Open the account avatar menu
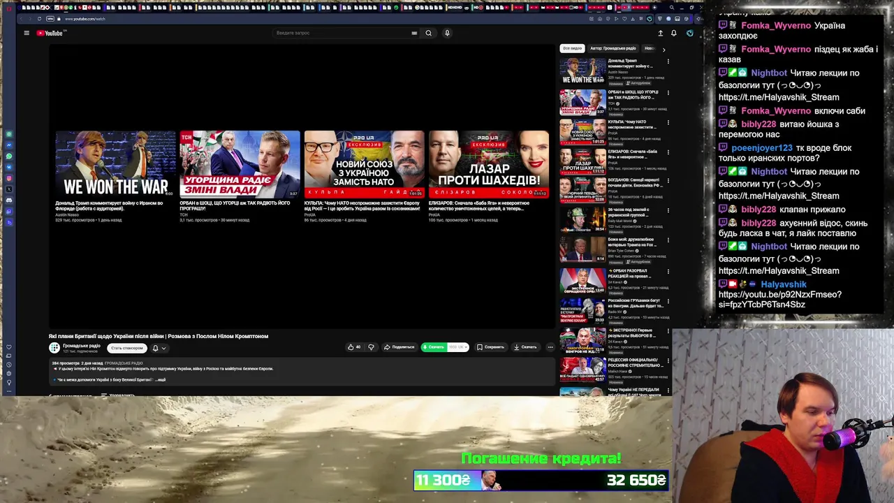This screenshot has height=503, width=894. (689, 33)
